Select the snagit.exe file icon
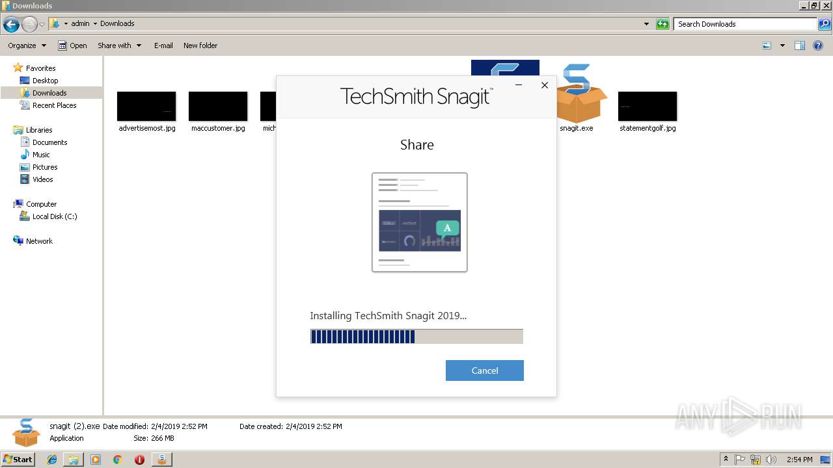The image size is (833, 468). click(x=580, y=94)
